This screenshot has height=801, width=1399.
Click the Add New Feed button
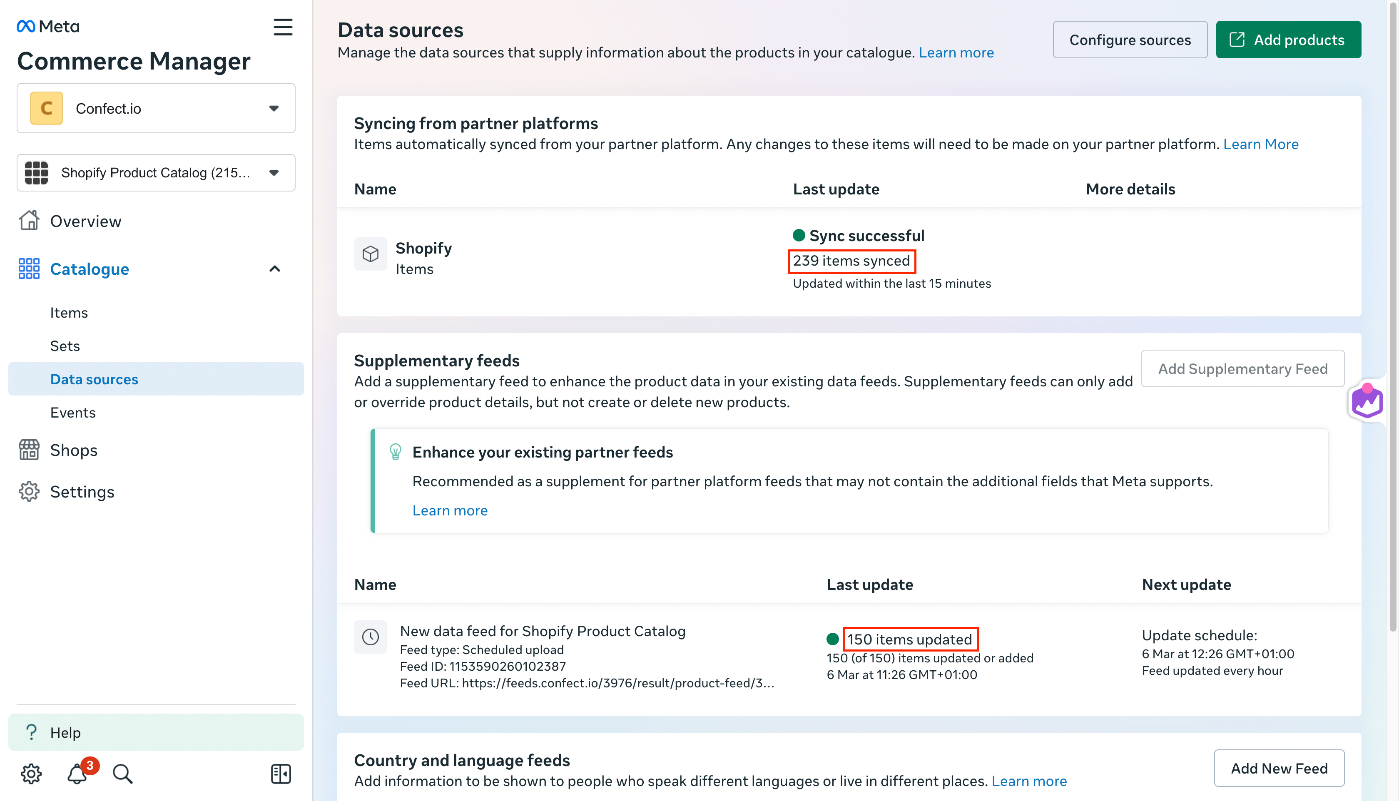click(x=1279, y=769)
